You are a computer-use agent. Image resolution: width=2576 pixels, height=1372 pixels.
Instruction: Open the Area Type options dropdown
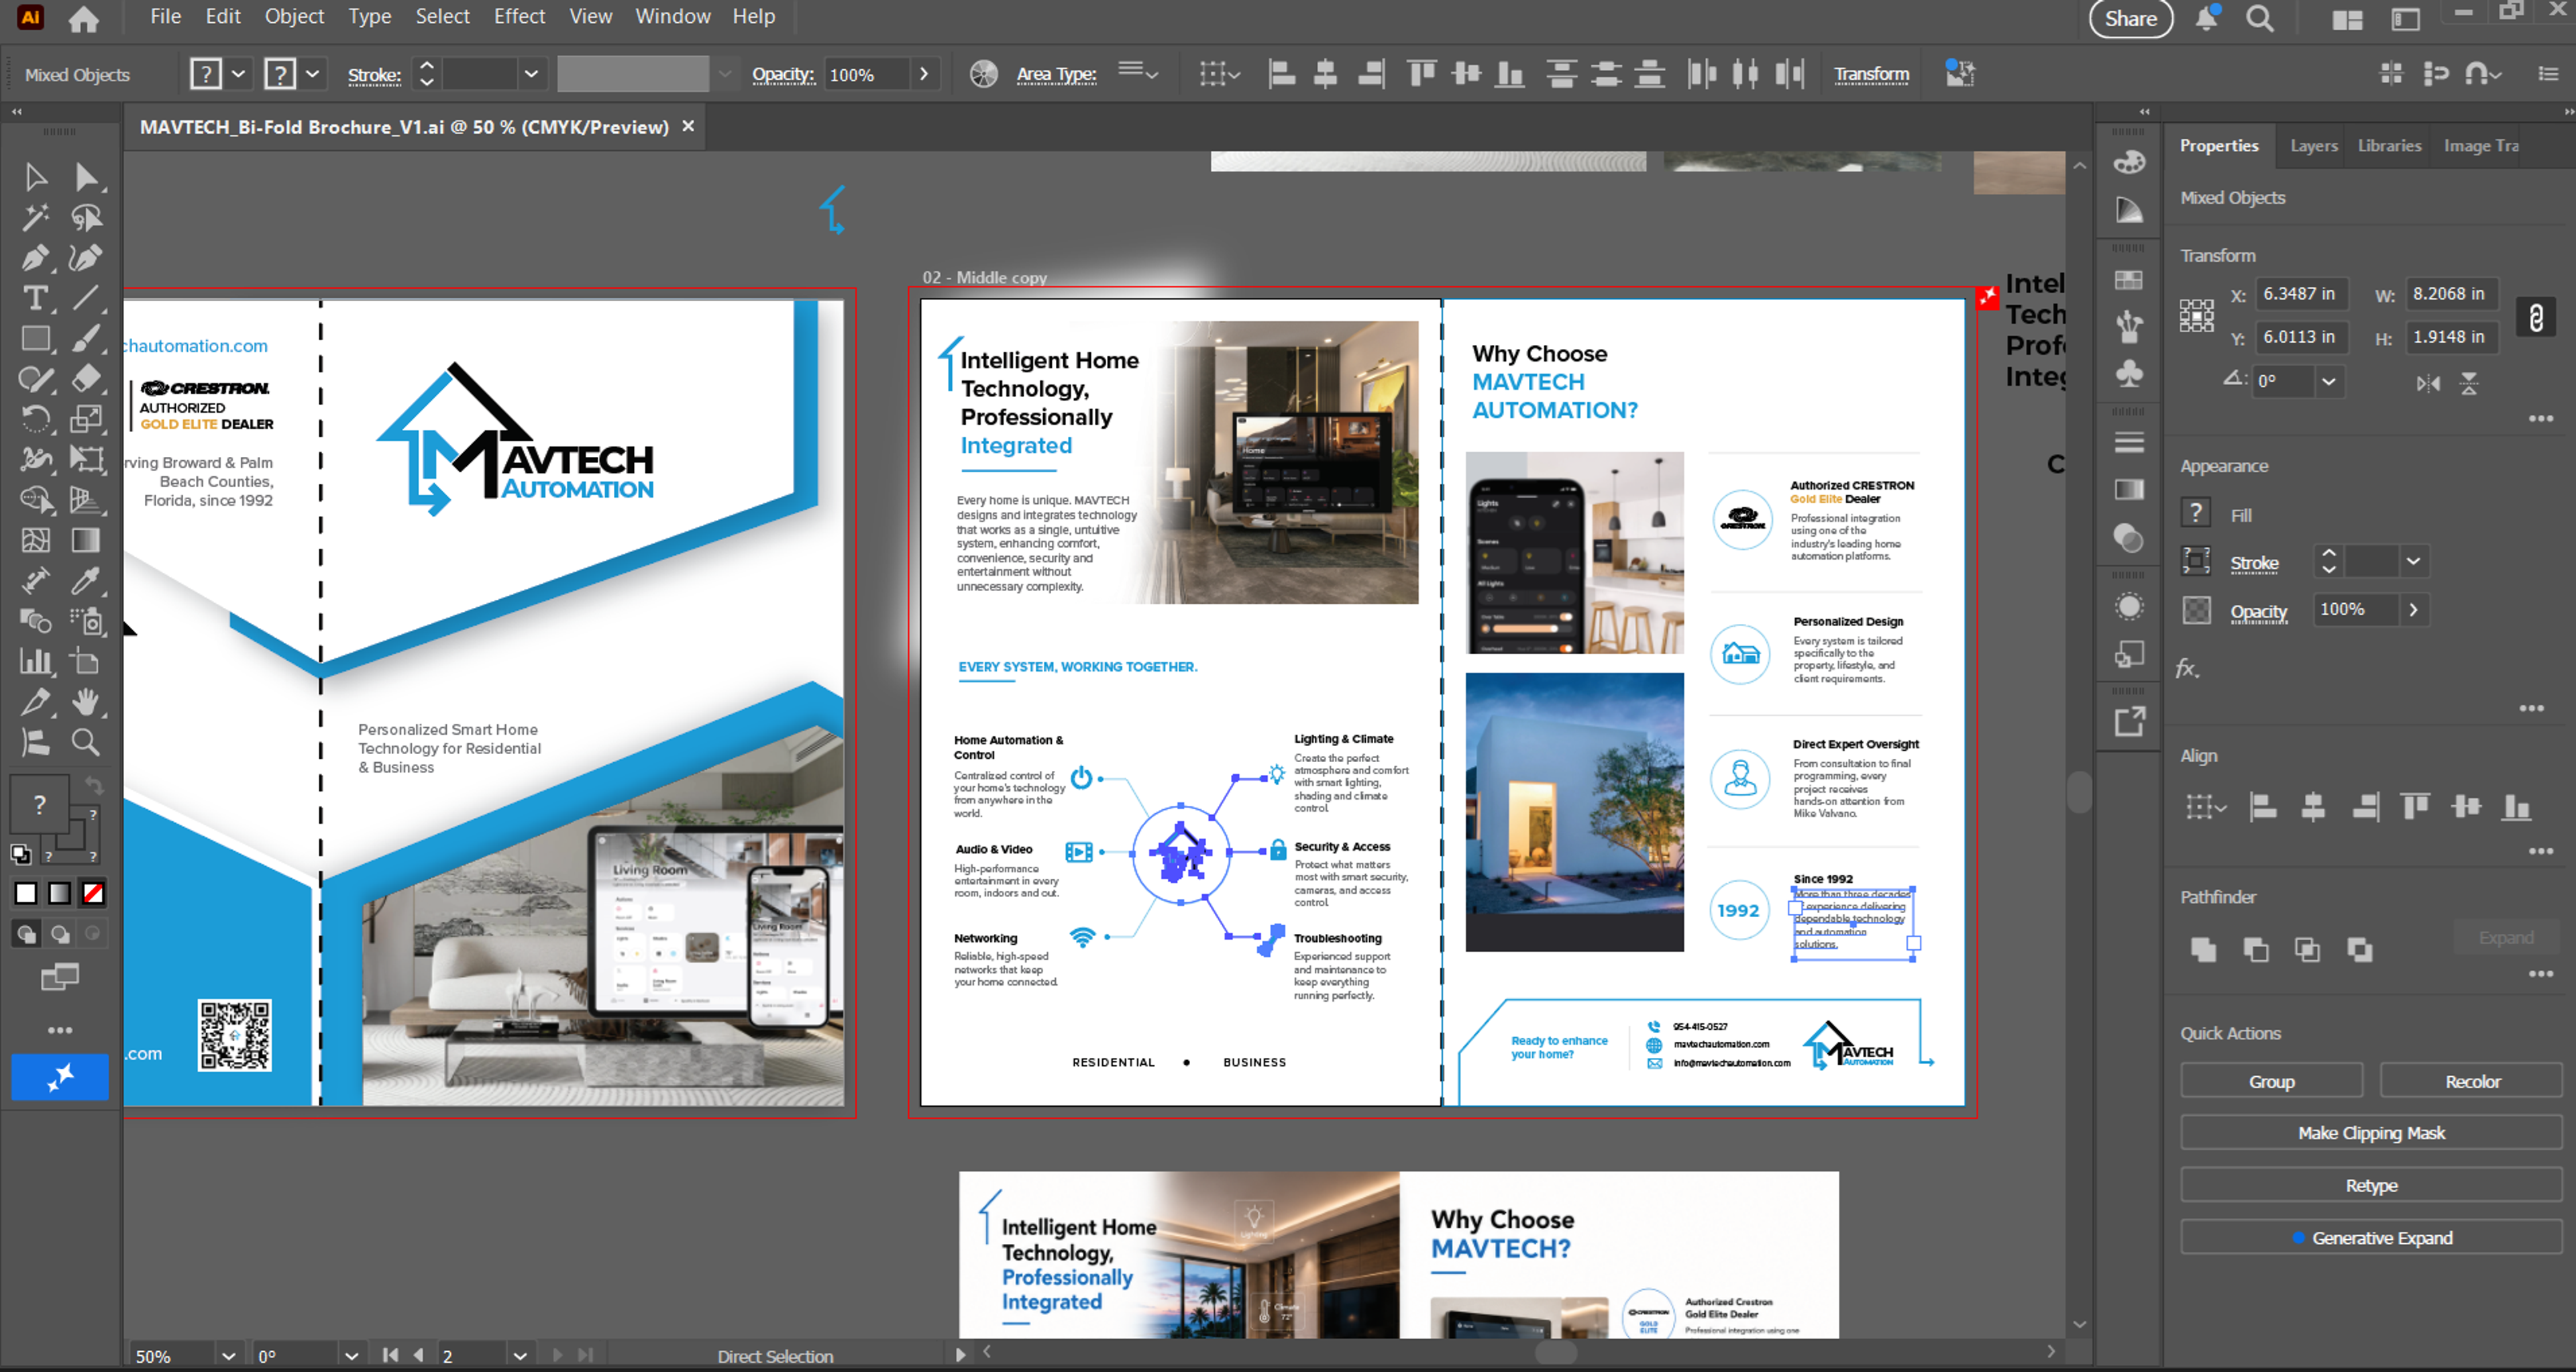[1138, 72]
